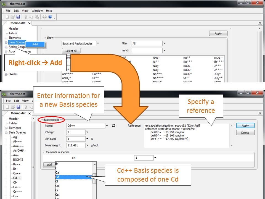Viewport: 265px width, 199px height.
Task: Open the Cd element count dropdown arrow
Action: tap(155, 158)
